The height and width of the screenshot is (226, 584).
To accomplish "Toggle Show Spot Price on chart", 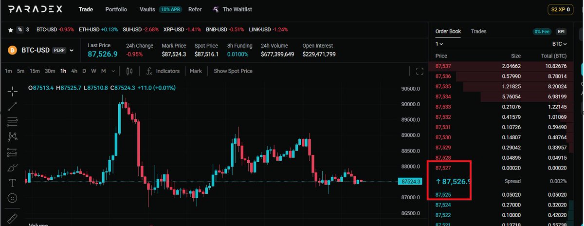I will click(233, 71).
